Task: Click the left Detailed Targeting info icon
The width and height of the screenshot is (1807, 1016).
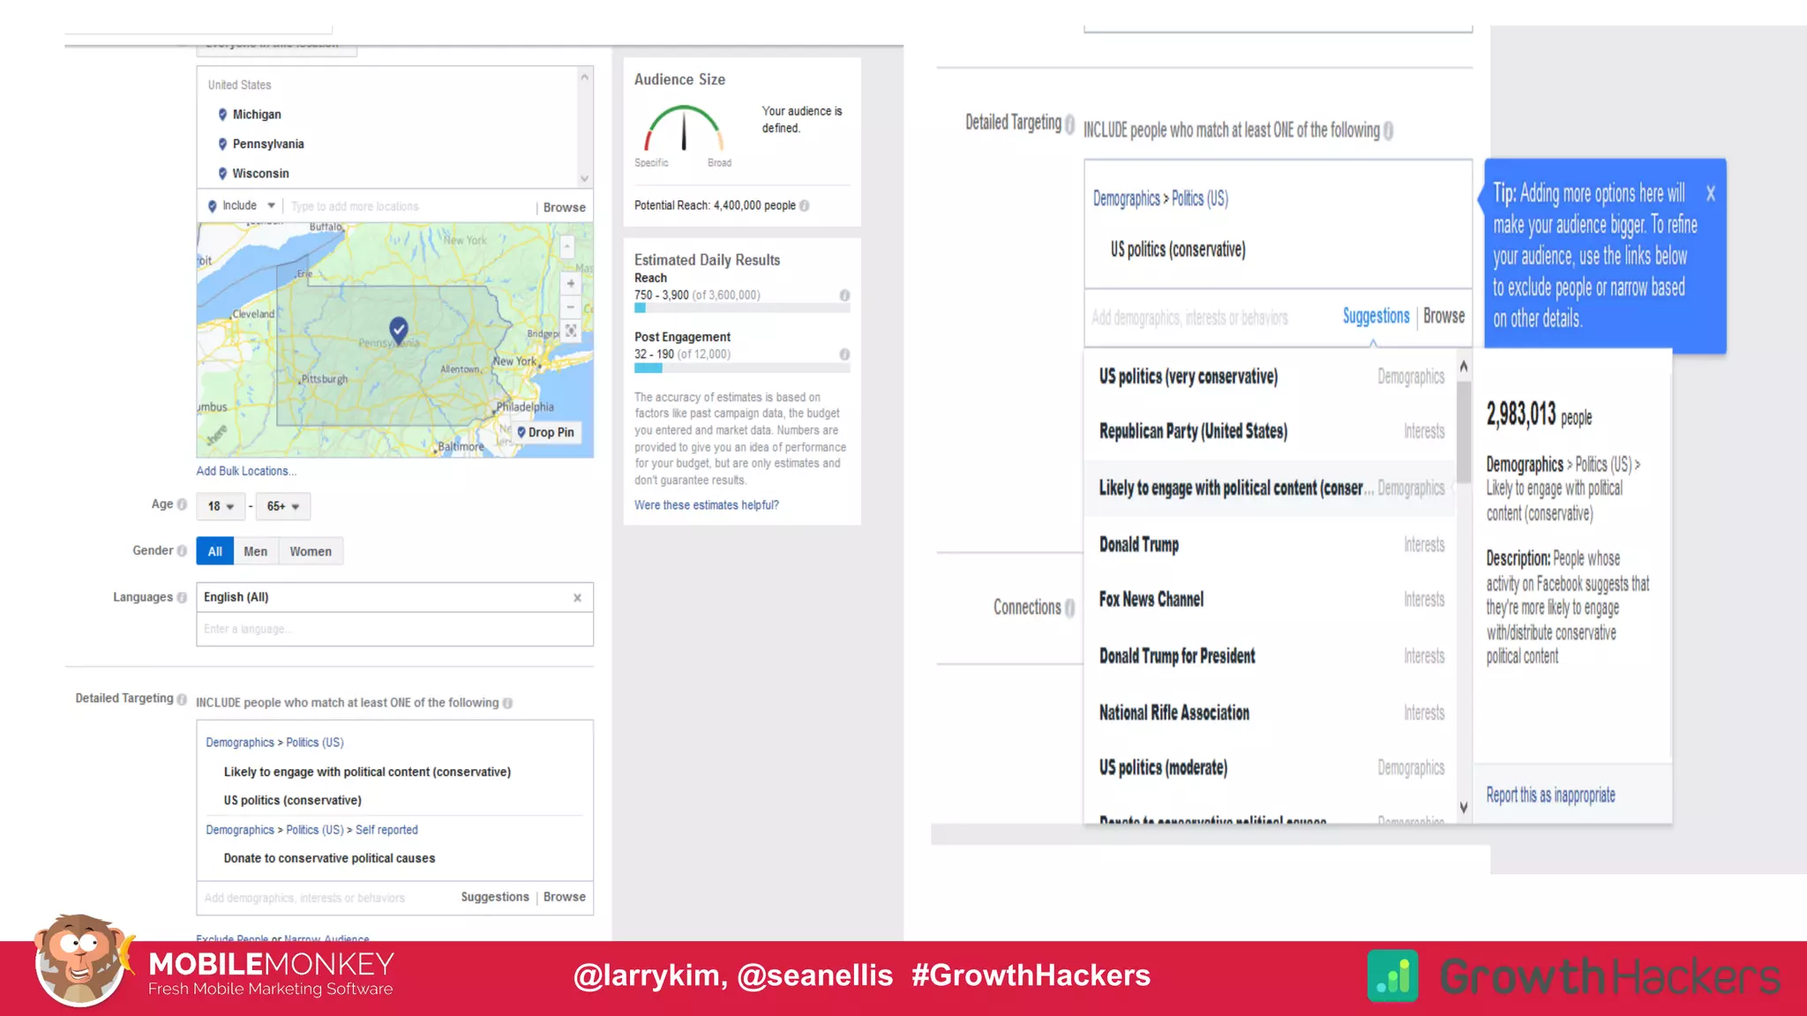Action: pos(182,698)
